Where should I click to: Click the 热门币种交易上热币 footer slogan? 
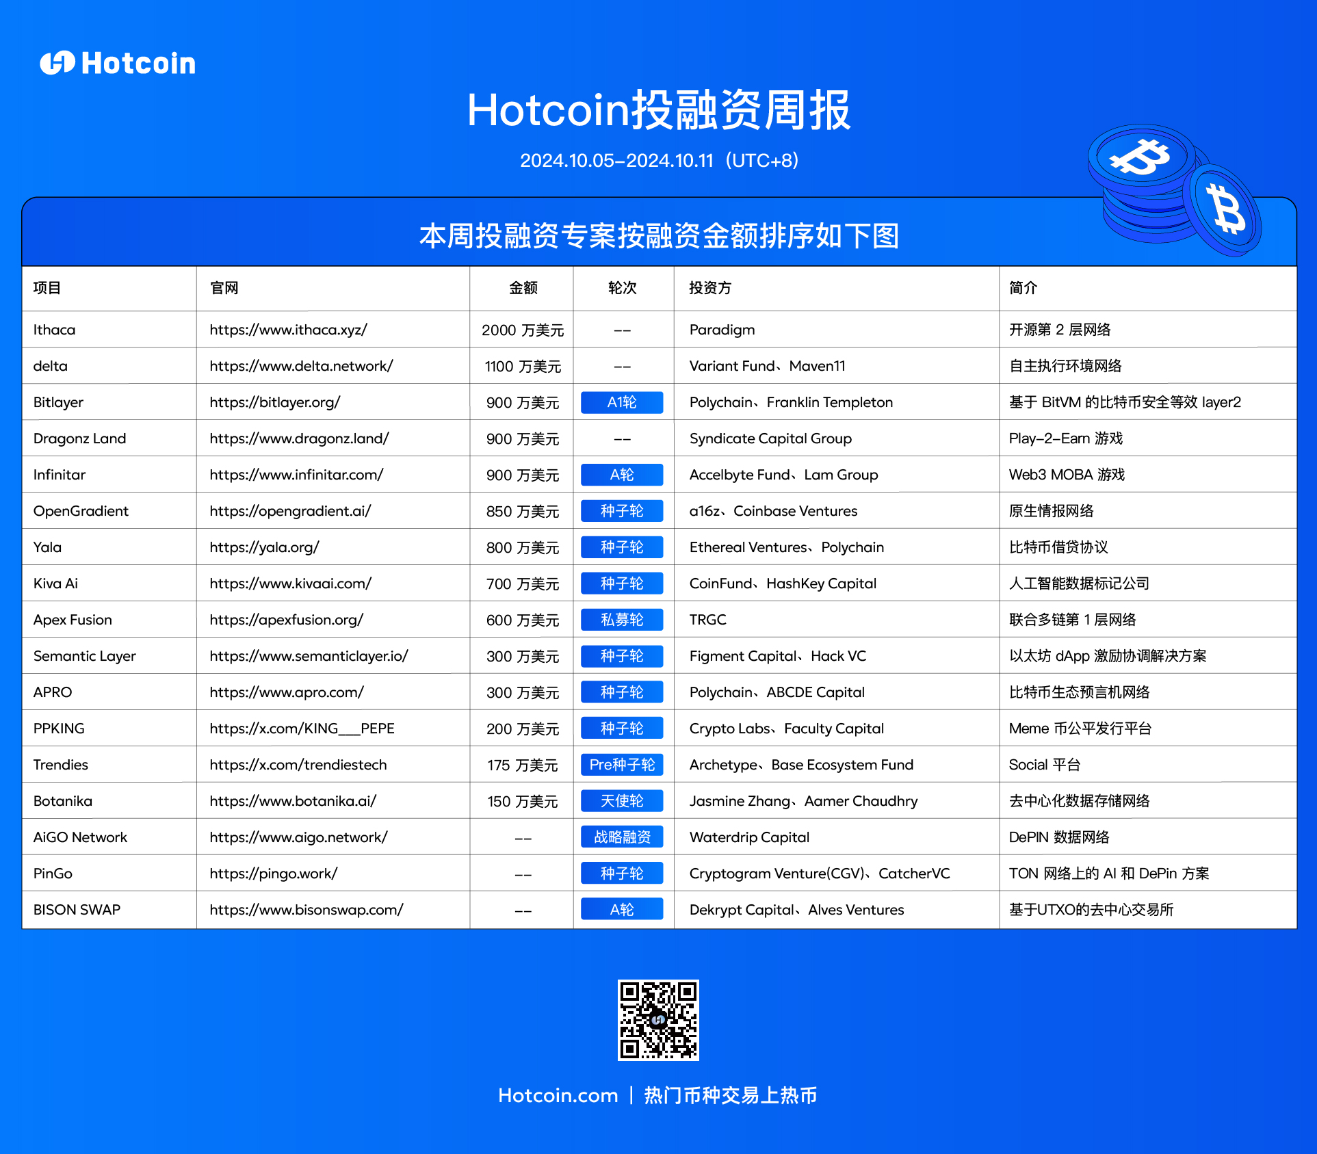tap(731, 1095)
